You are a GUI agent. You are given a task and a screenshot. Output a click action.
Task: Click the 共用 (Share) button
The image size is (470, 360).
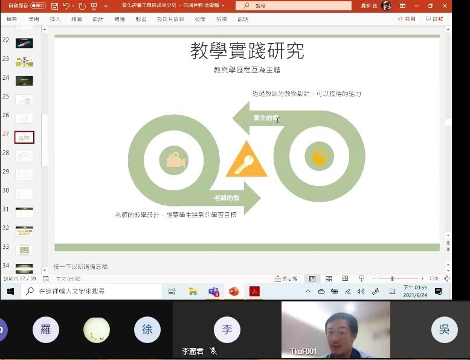click(x=407, y=19)
